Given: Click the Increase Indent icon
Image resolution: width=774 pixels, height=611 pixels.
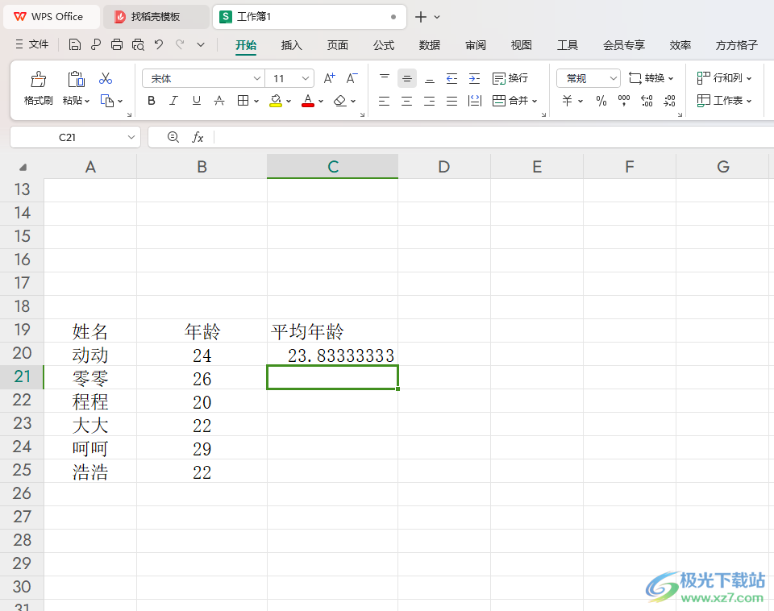Looking at the screenshot, I should click(x=474, y=78).
